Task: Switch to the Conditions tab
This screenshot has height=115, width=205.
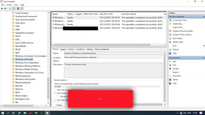Action: 80,49
